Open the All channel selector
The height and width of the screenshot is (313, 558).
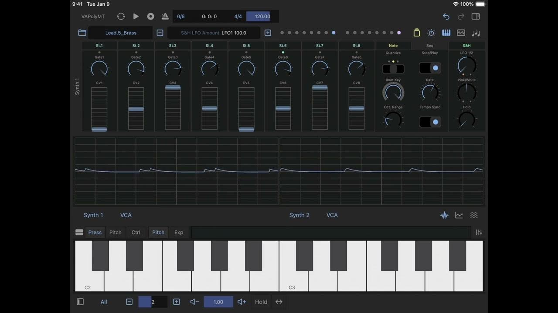(104, 302)
